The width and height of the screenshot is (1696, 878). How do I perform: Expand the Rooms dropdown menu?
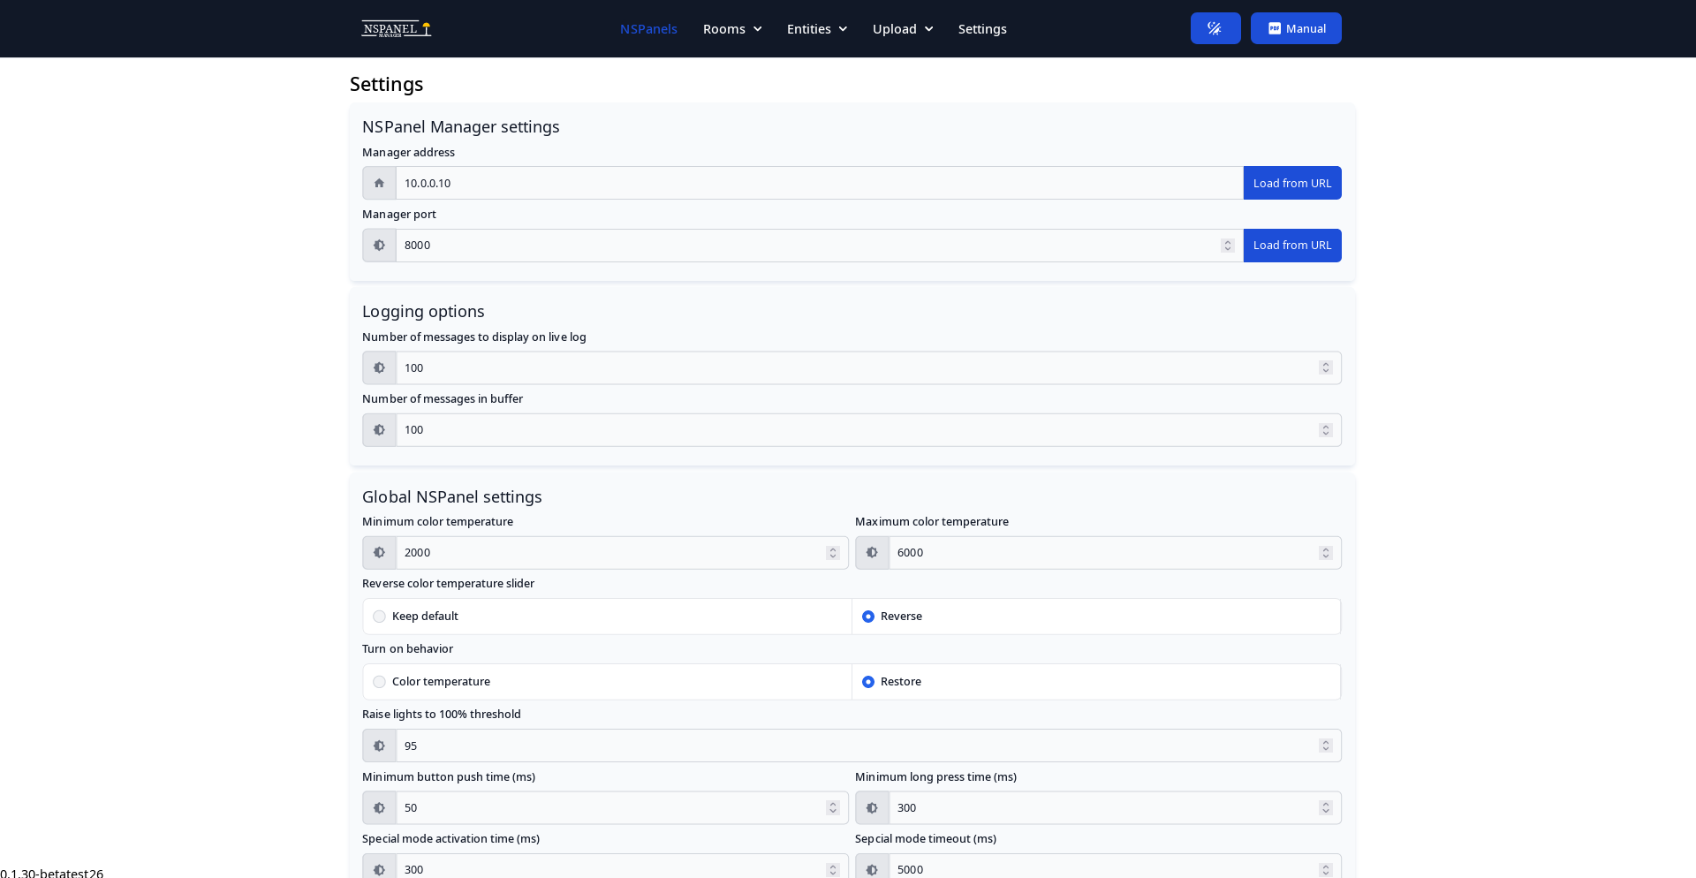tap(732, 29)
